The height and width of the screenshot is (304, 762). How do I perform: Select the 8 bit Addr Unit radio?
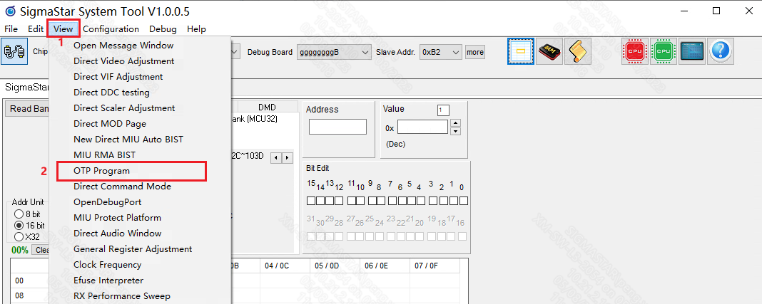pyautogui.click(x=19, y=214)
